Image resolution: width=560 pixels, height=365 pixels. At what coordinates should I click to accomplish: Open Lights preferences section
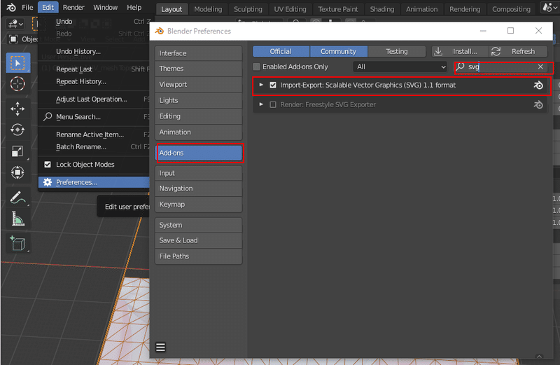pyautogui.click(x=199, y=100)
